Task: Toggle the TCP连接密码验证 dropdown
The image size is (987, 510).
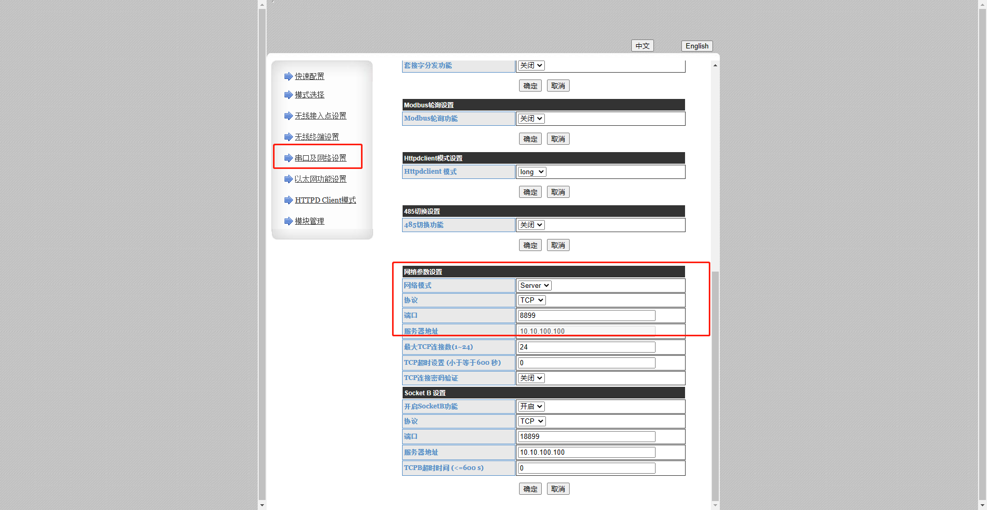Action: (x=531, y=378)
